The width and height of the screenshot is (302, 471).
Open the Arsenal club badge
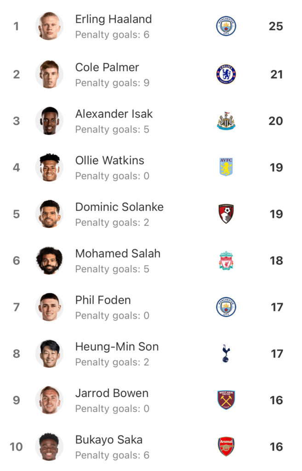click(226, 446)
